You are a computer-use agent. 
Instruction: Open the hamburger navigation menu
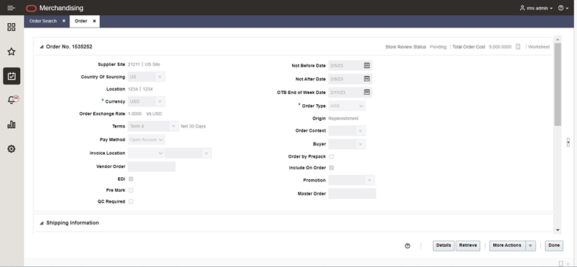tap(11, 8)
